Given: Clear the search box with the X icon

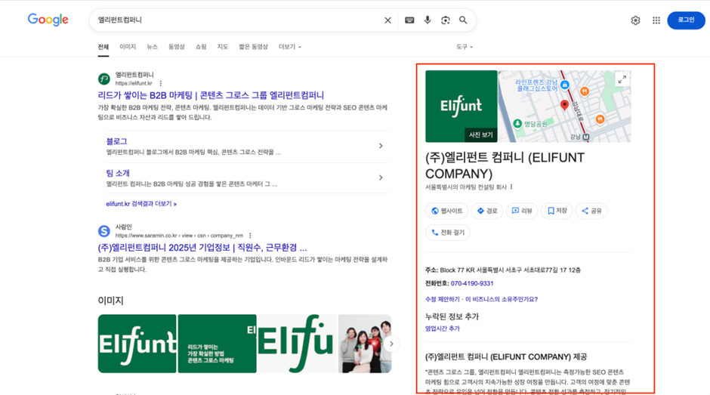Looking at the screenshot, I should pyautogui.click(x=387, y=20).
